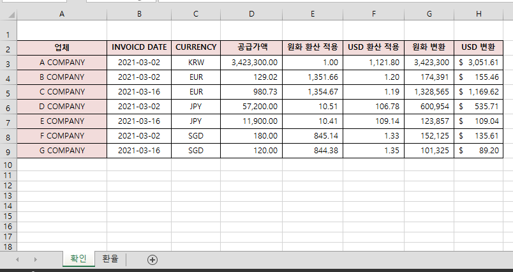This screenshot has width=513, height=272.
Task: Select column H header
Action: 479,14
